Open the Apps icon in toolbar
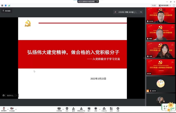The image size is (176, 113). tap(111, 109)
